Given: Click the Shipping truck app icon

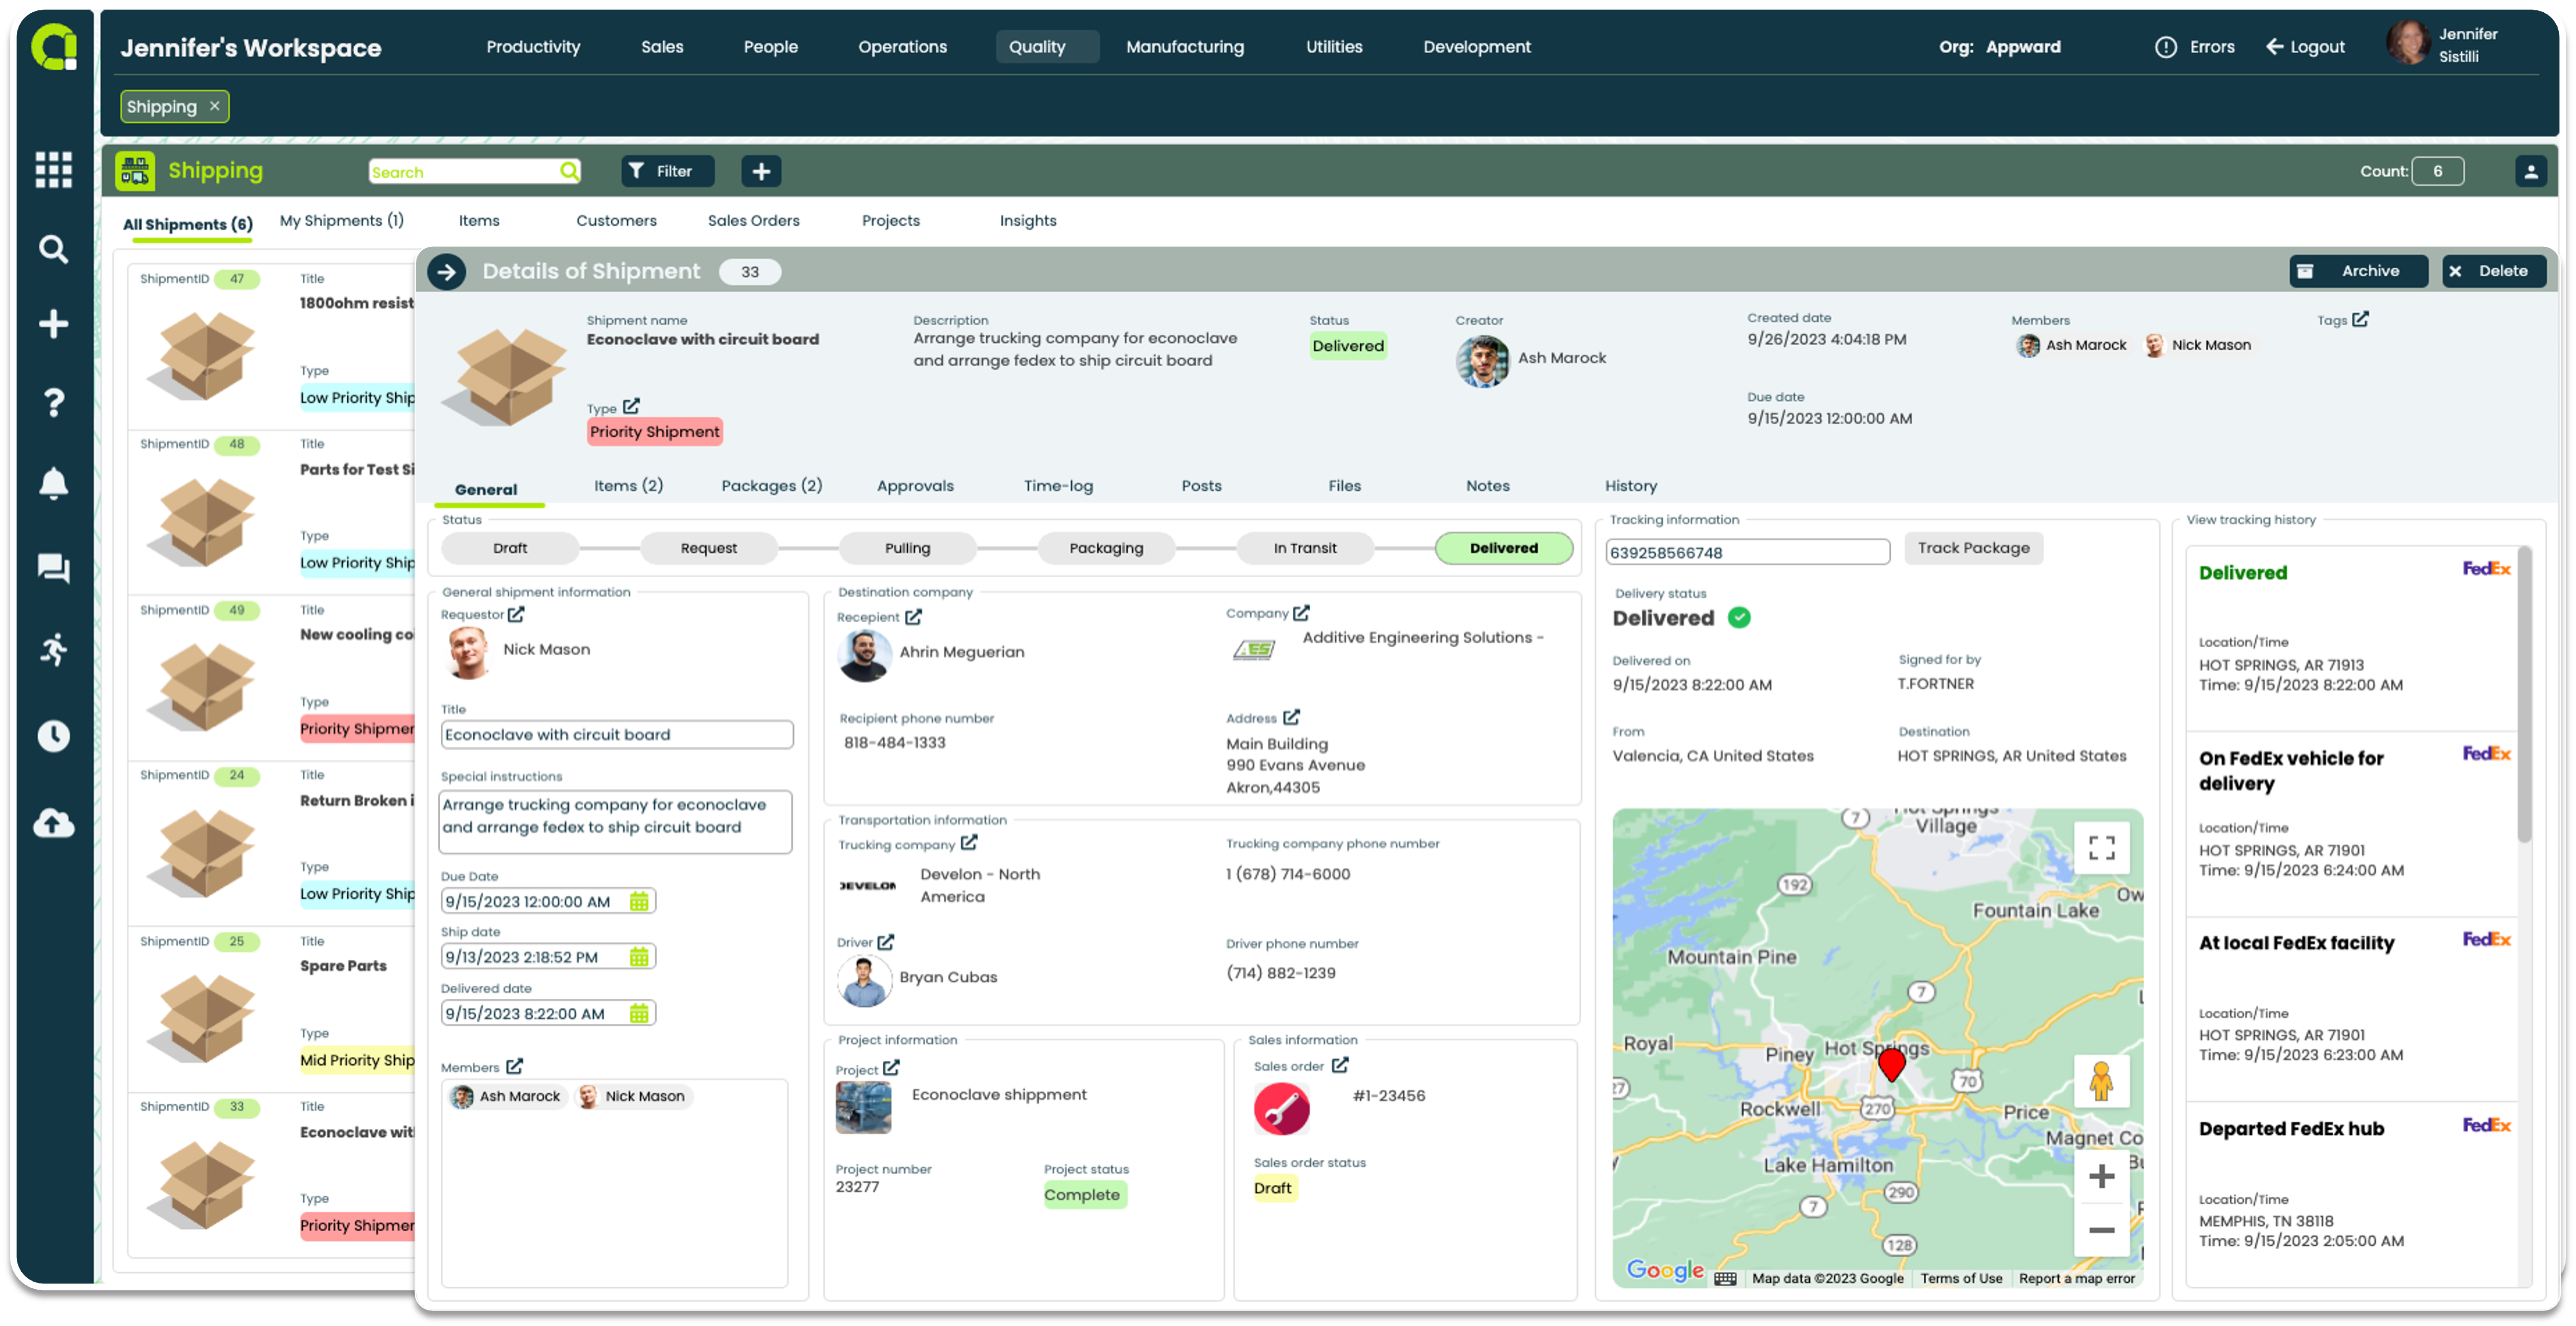Looking at the screenshot, I should point(135,171).
